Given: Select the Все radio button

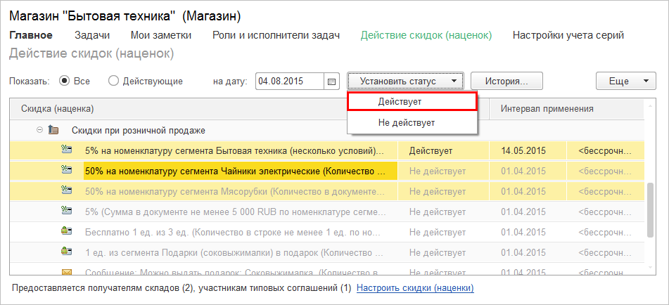Looking at the screenshot, I should [65, 81].
